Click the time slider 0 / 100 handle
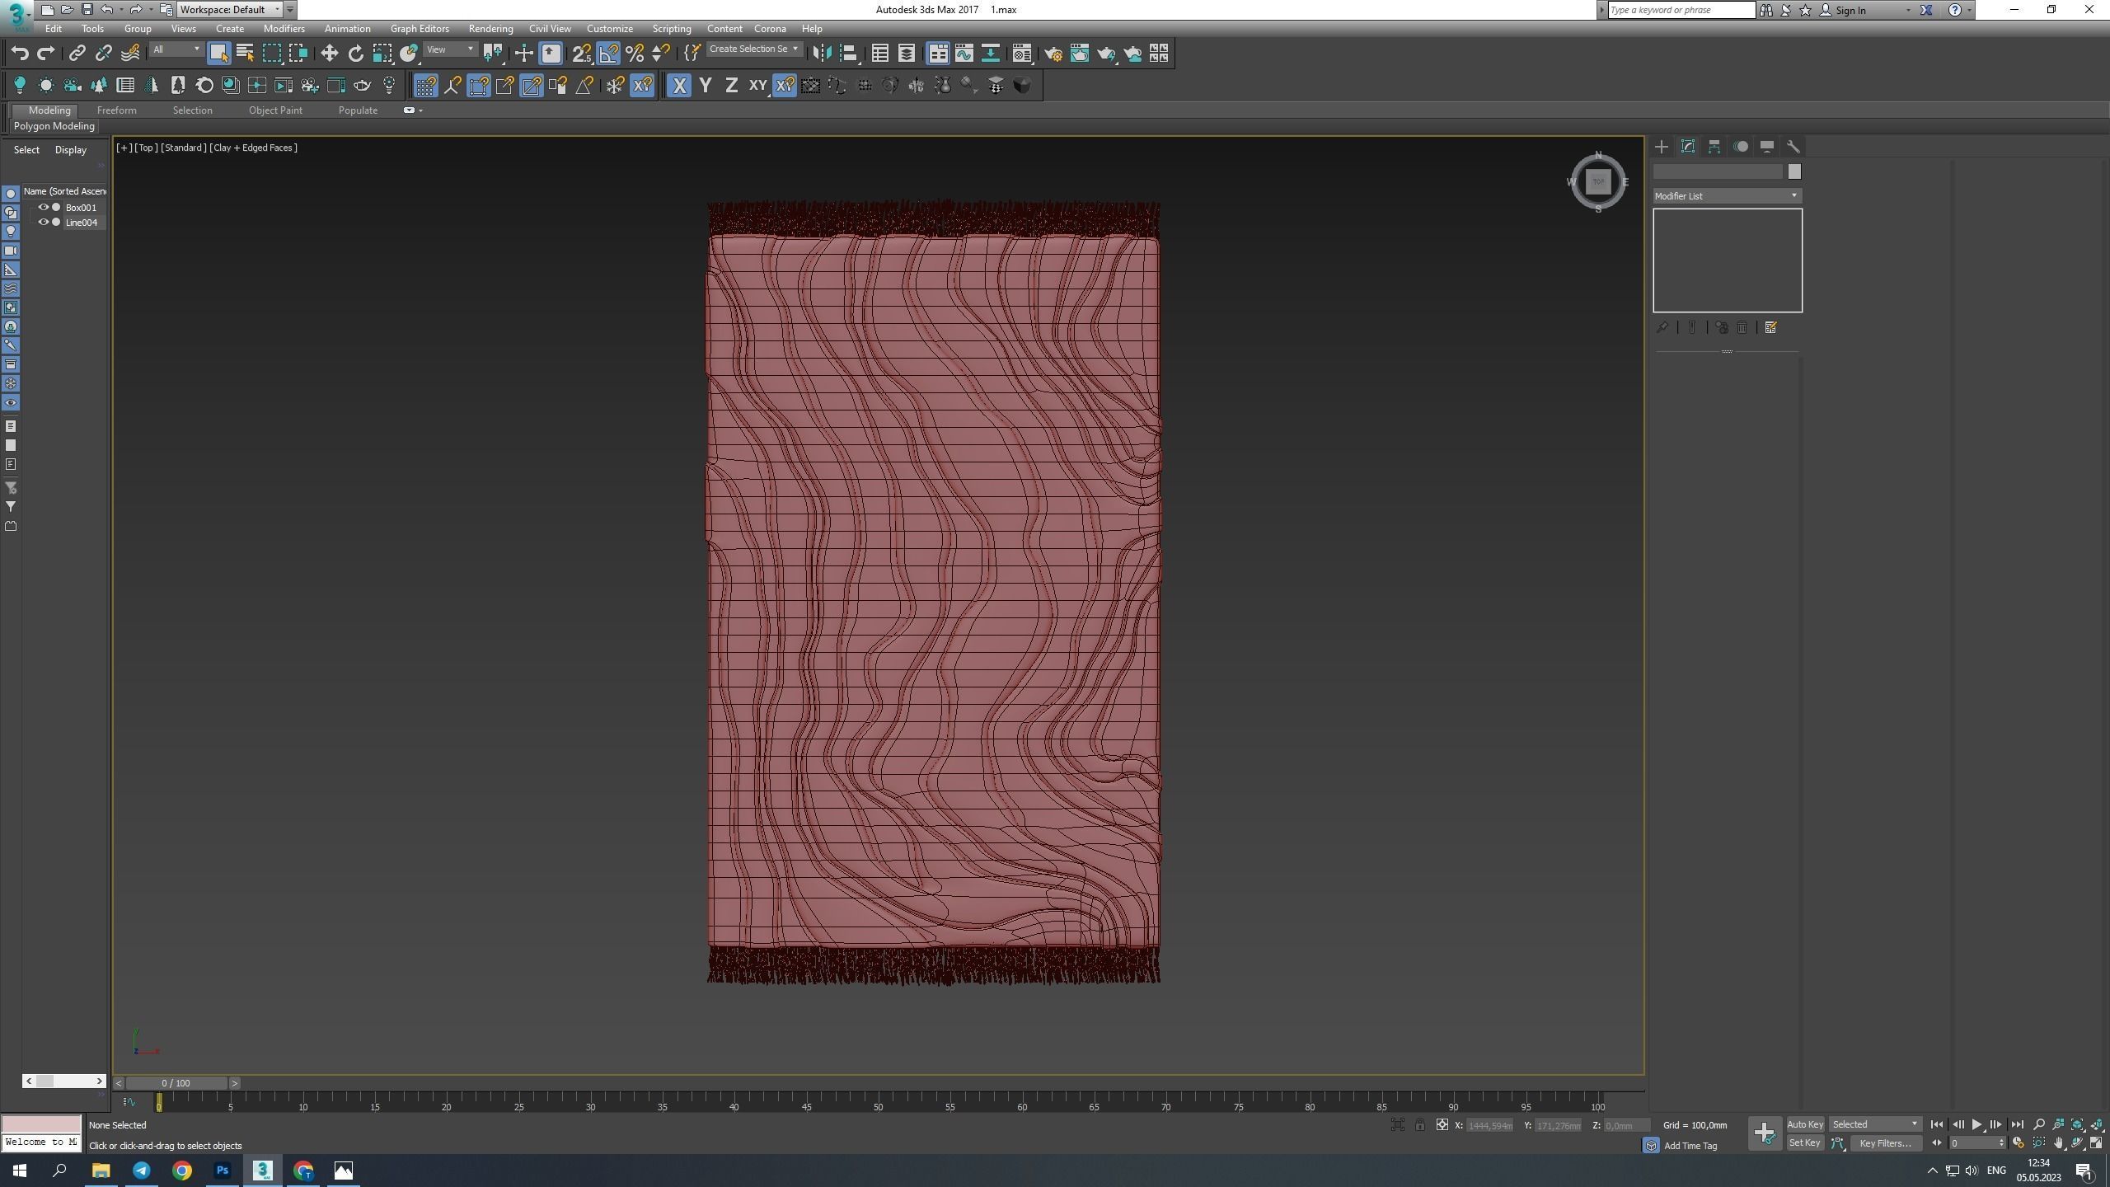The image size is (2110, 1187). click(176, 1083)
